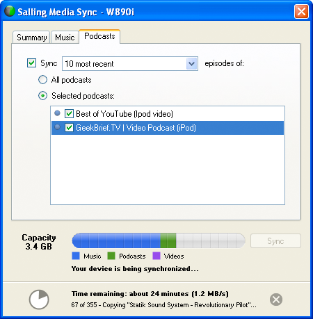Uncheck Best of YouTube (Ipod video)
The image size is (313, 319).
coord(69,114)
